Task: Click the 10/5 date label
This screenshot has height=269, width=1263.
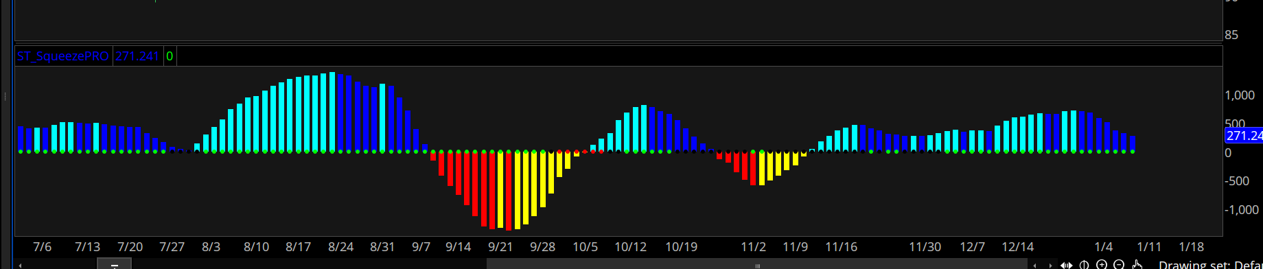Action: click(586, 247)
